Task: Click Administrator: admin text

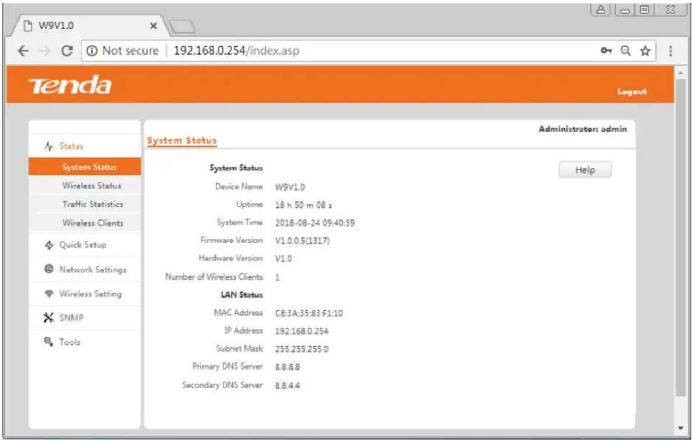Action: (583, 129)
